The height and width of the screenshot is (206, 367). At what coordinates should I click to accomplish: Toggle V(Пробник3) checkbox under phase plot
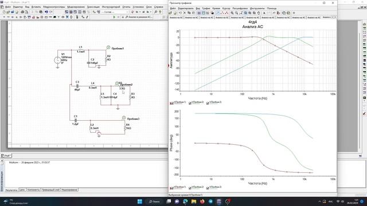click(208, 188)
